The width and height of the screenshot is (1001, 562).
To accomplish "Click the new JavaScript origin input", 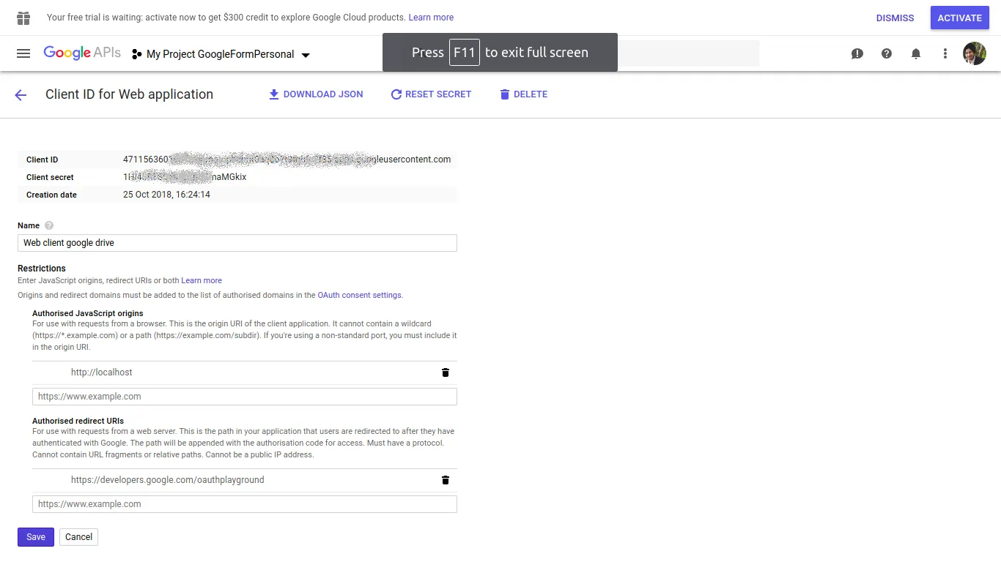I will [x=245, y=397].
